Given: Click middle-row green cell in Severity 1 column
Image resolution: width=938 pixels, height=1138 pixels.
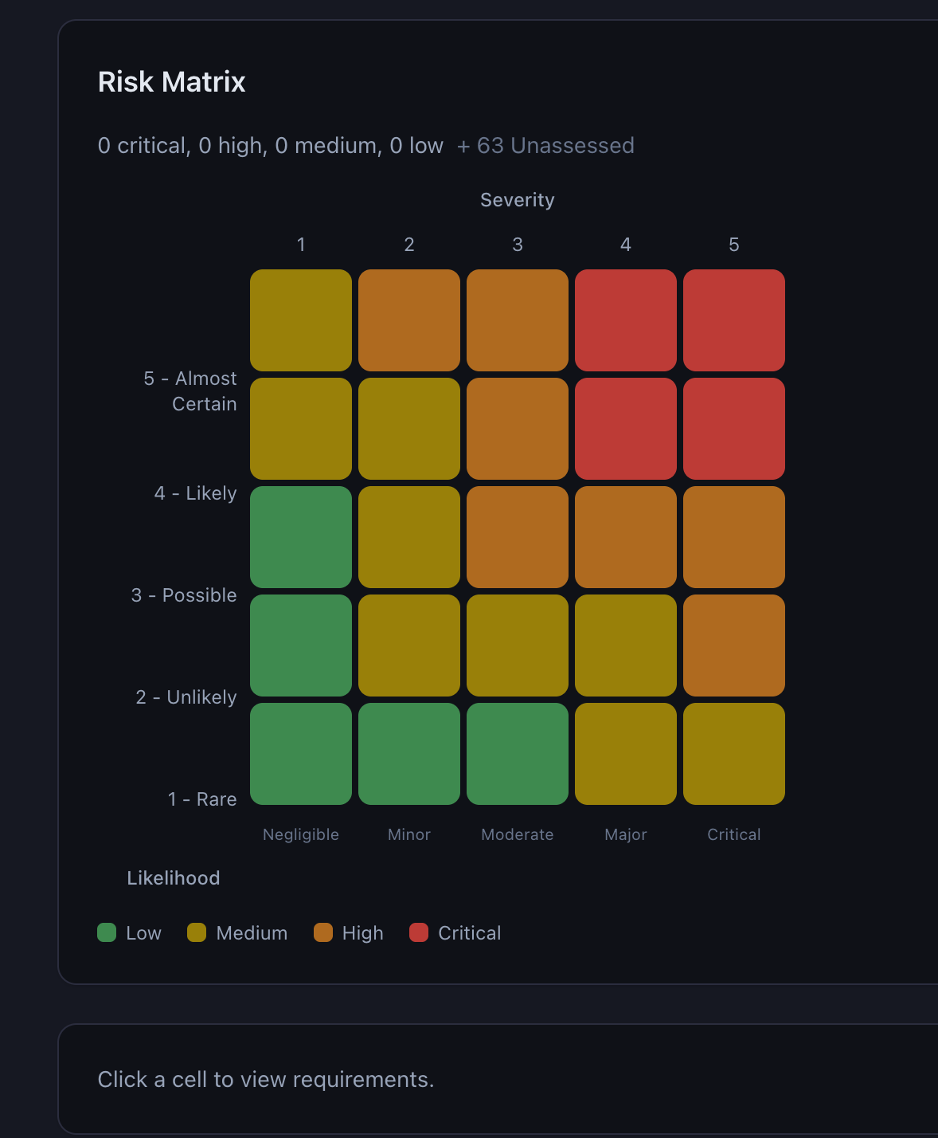Looking at the screenshot, I should coord(301,537).
